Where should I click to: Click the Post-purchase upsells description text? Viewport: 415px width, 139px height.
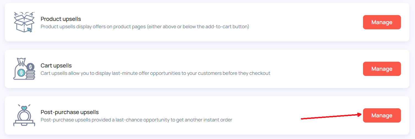pyautogui.click(x=136, y=120)
